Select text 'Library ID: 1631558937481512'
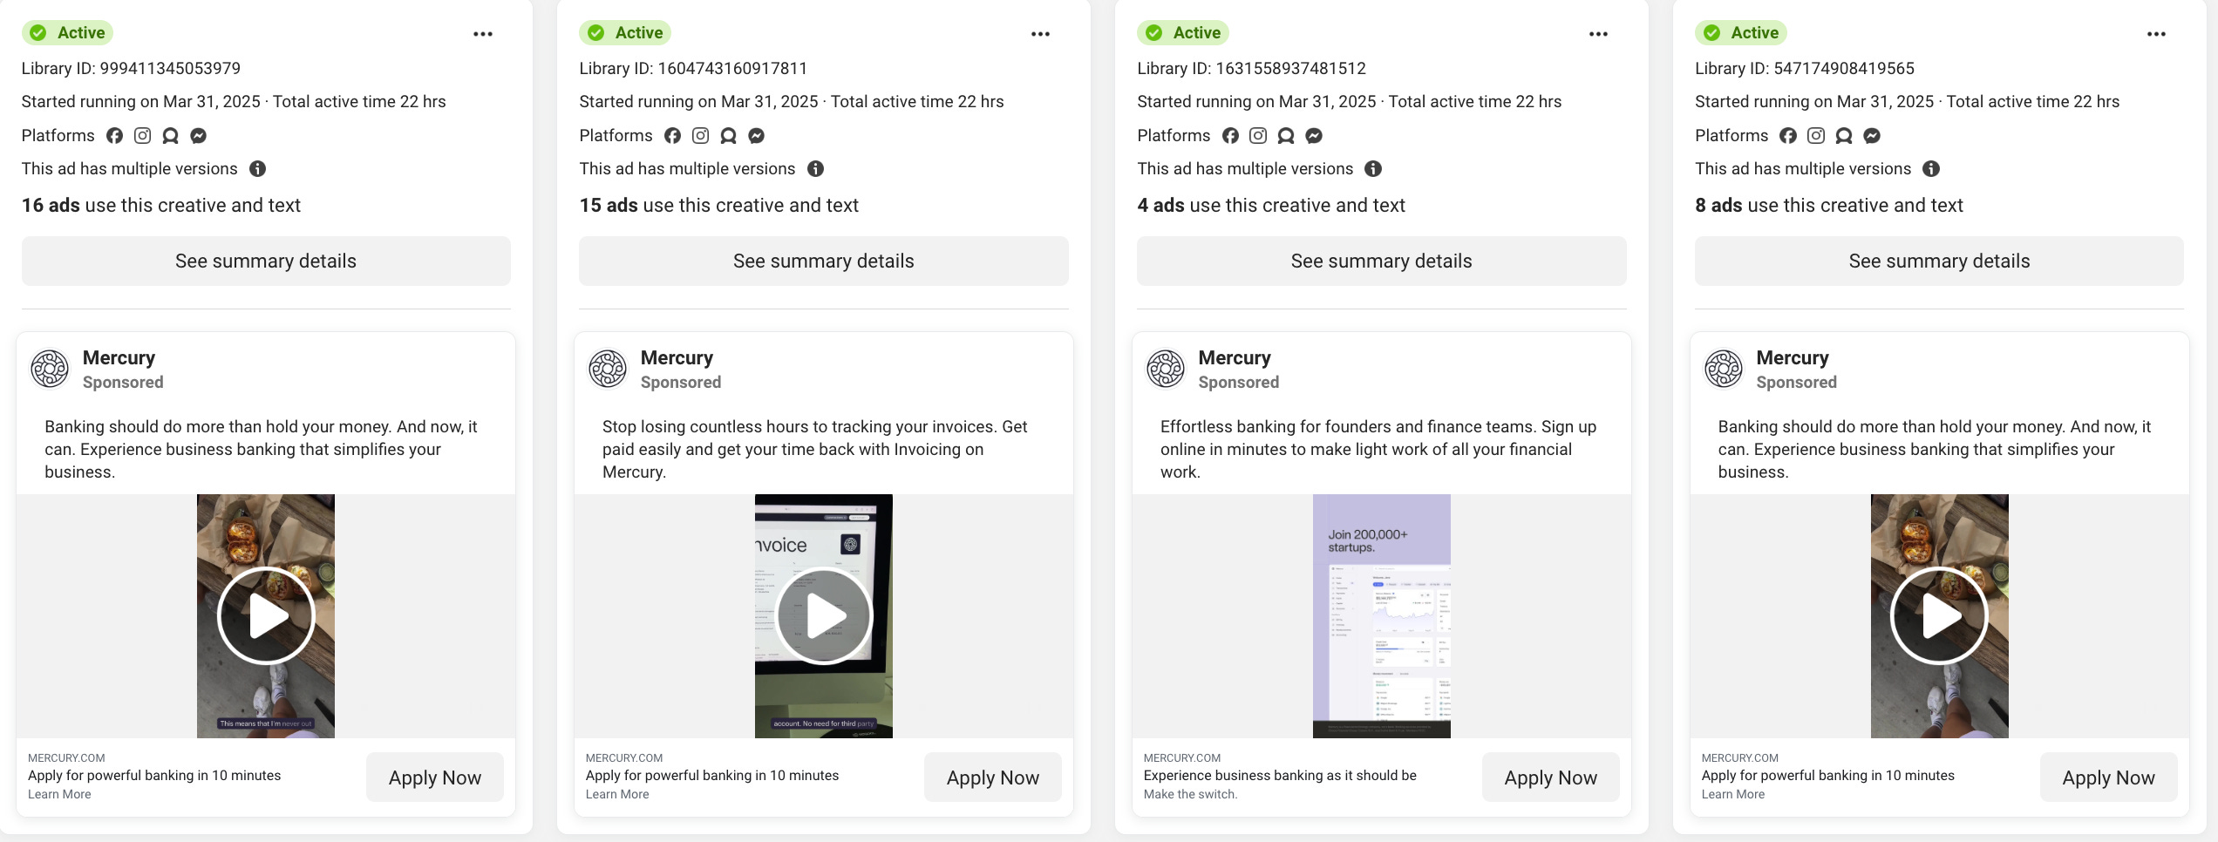Viewport: 2218px width, 842px height. tap(1251, 68)
